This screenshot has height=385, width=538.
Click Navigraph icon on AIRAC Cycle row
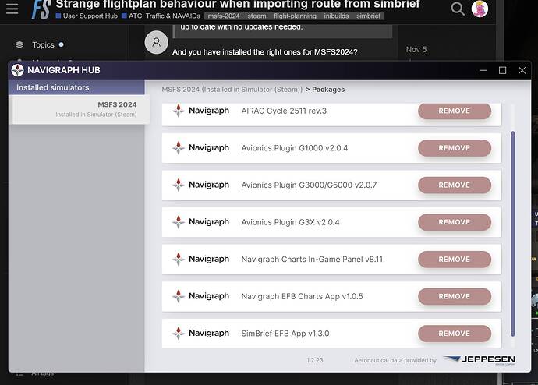[x=178, y=111]
